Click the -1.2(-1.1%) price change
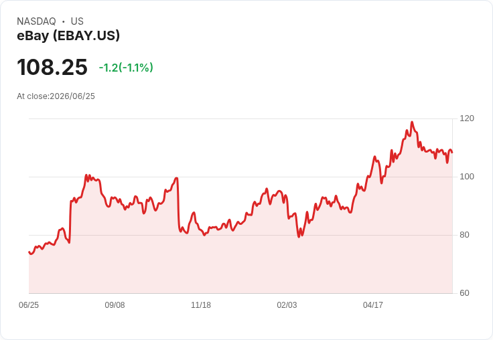The image size is (493, 340). pyautogui.click(x=126, y=68)
